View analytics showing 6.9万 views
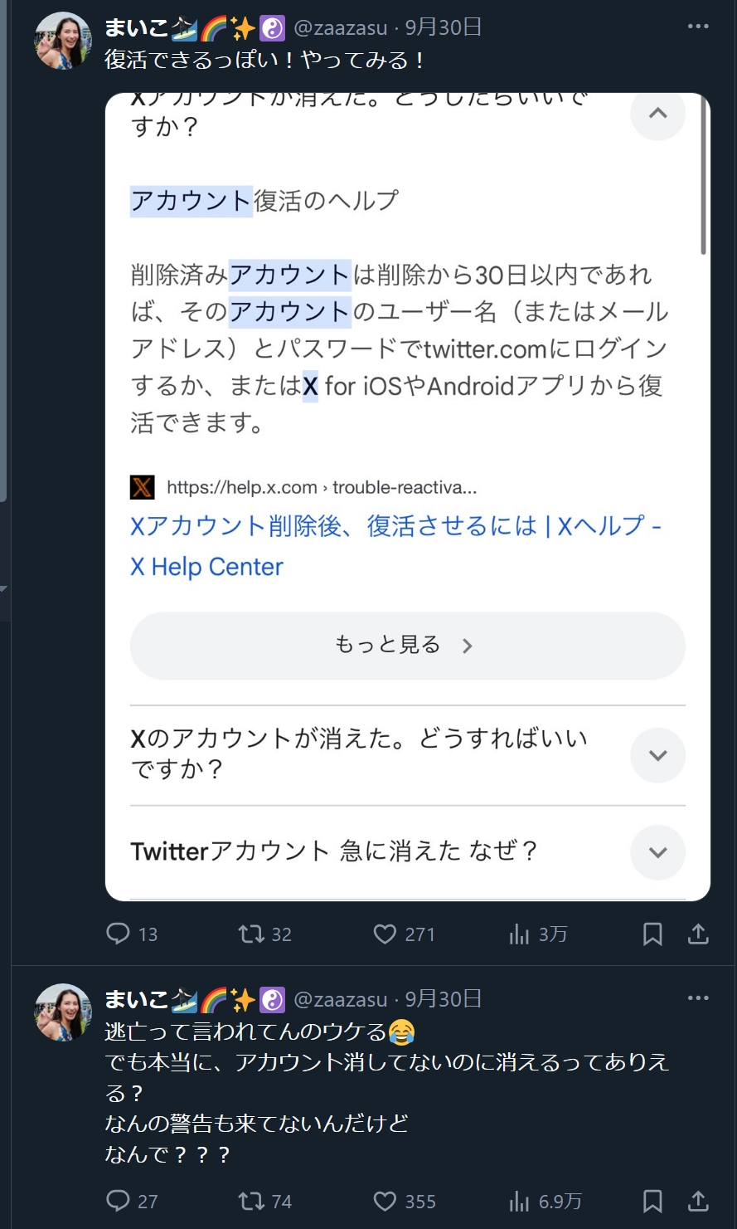The height and width of the screenshot is (1229, 737). point(519,1201)
